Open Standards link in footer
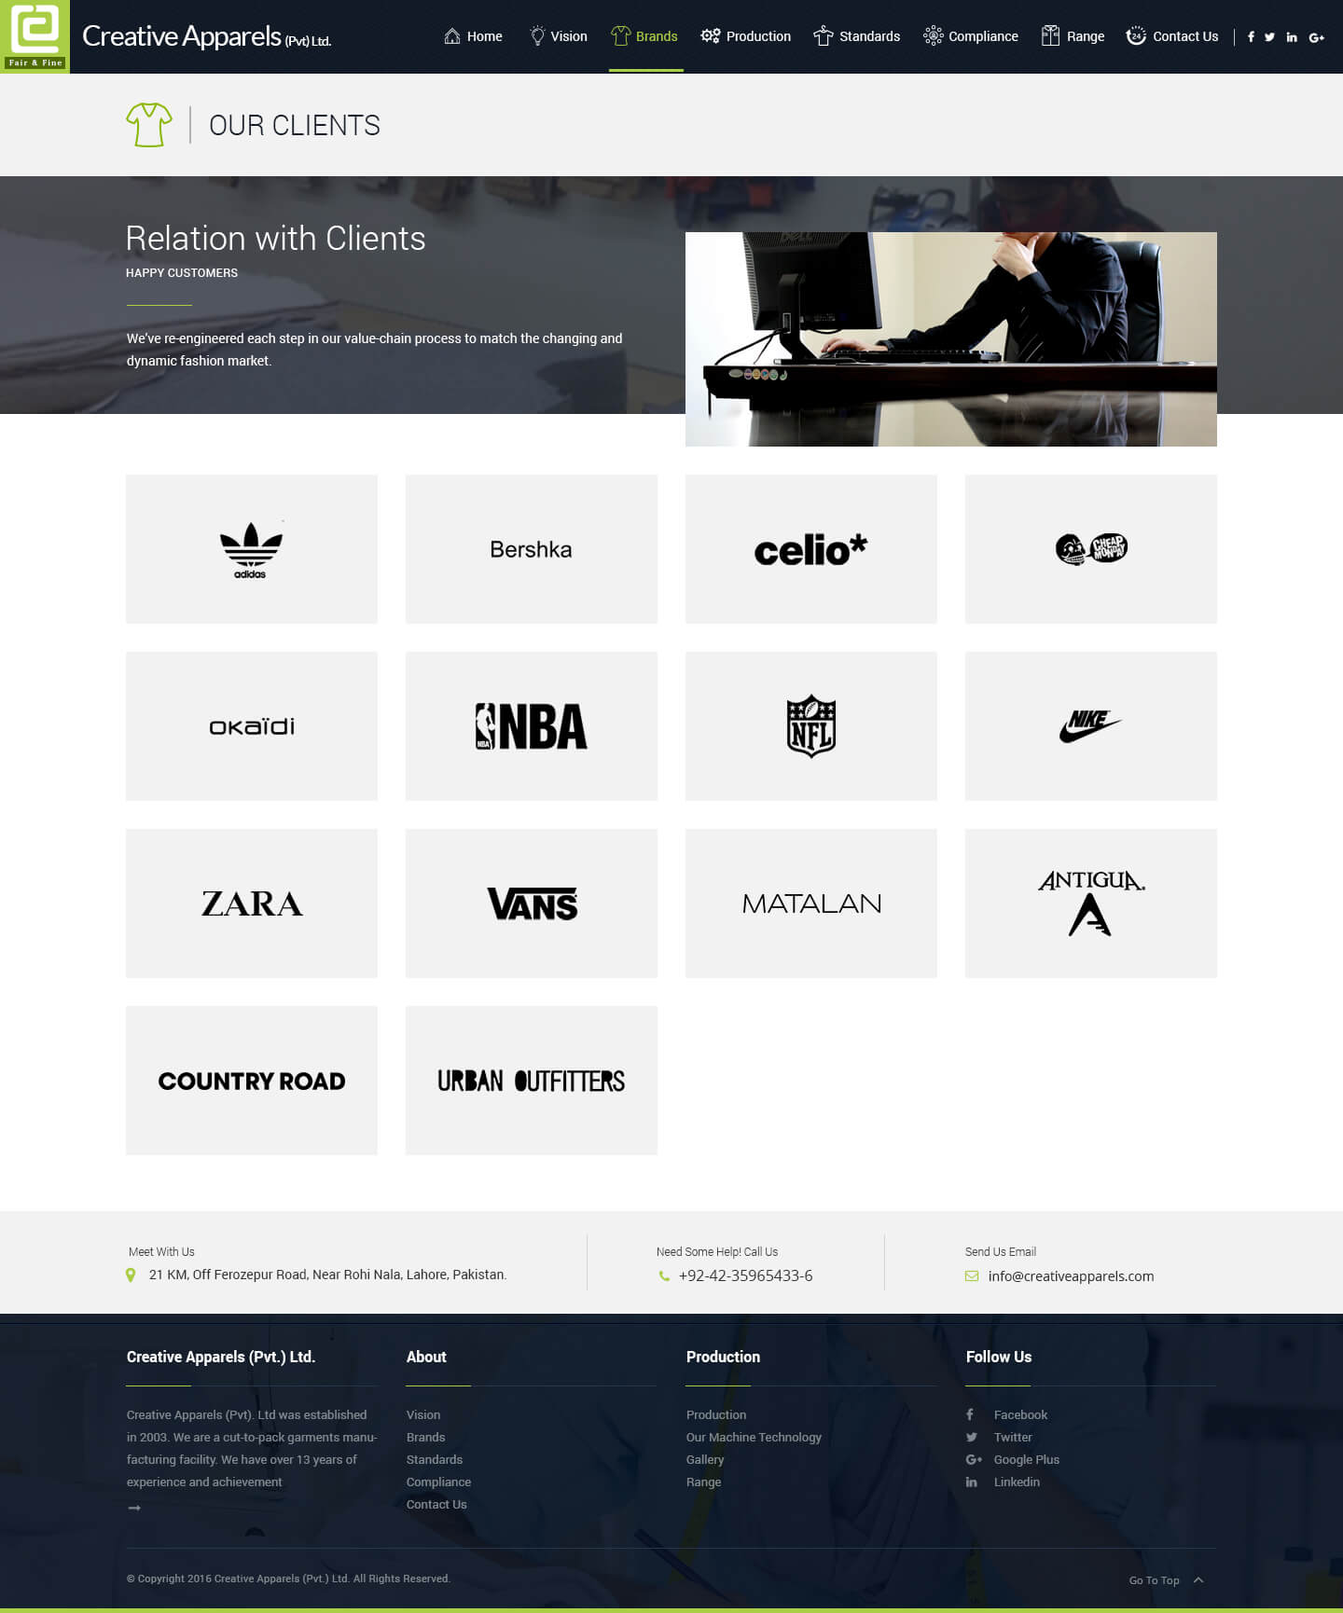Image resolution: width=1343 pixels, height=1613 pixels. pos(435,1459)
